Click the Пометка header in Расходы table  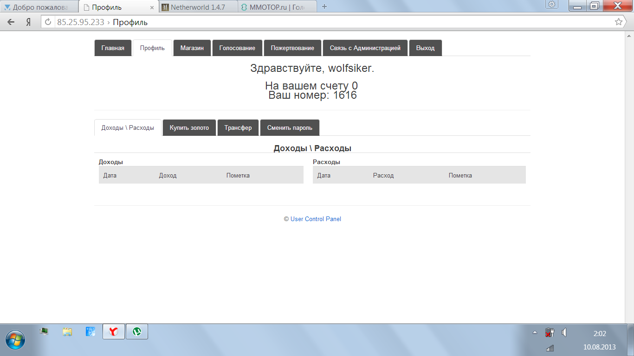coord(460,176)
